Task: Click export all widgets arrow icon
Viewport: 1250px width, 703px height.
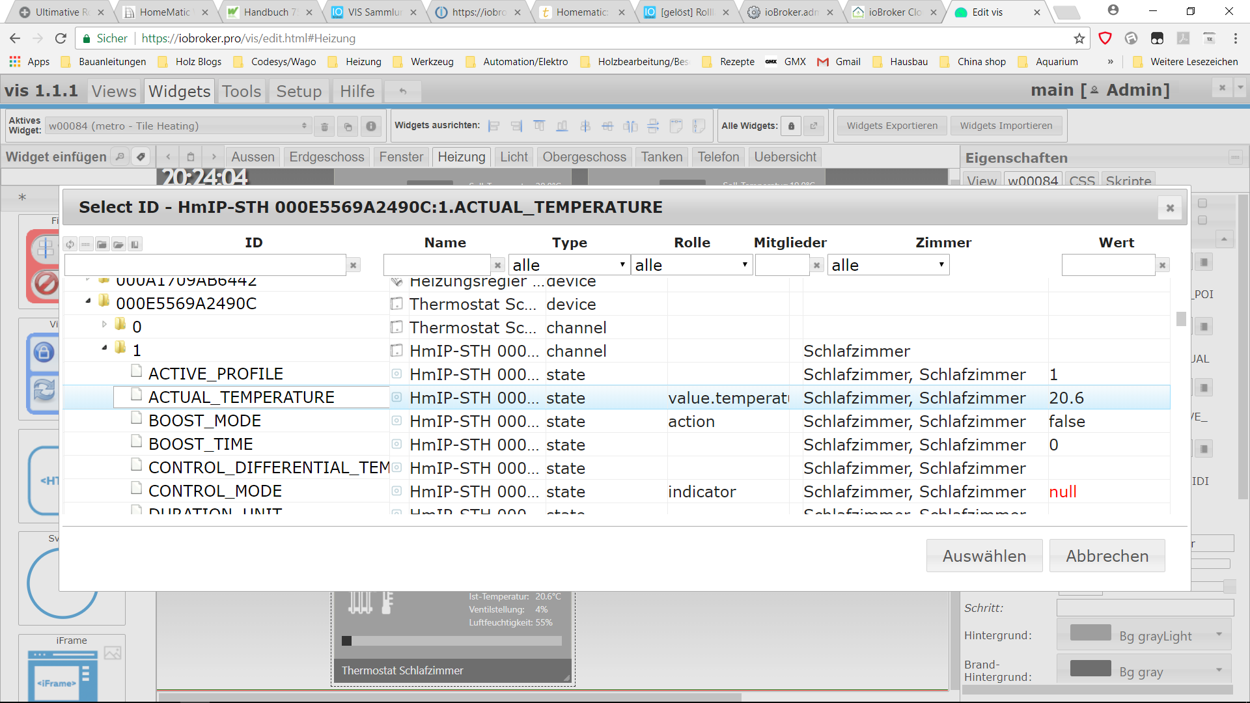Action: coord(813,126)
